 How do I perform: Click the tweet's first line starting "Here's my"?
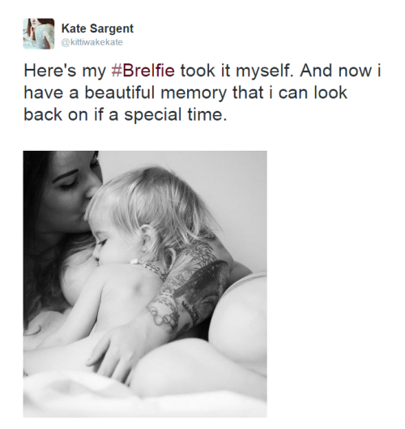(x=202, y=71)
